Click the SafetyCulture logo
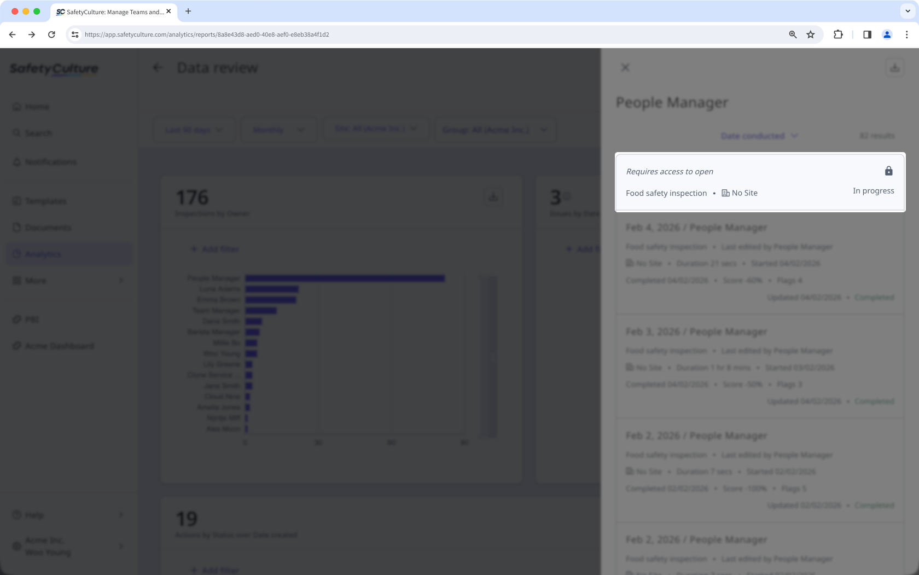Screen dimensions: 919x575 [x=54, y=69]
